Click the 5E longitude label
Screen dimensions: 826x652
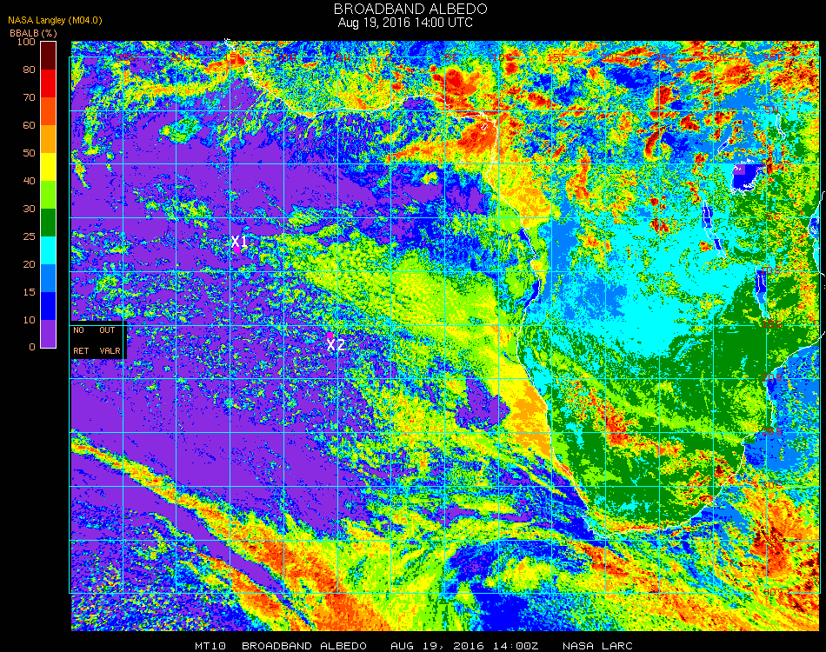pyautogui.click(x=451, y=57)
